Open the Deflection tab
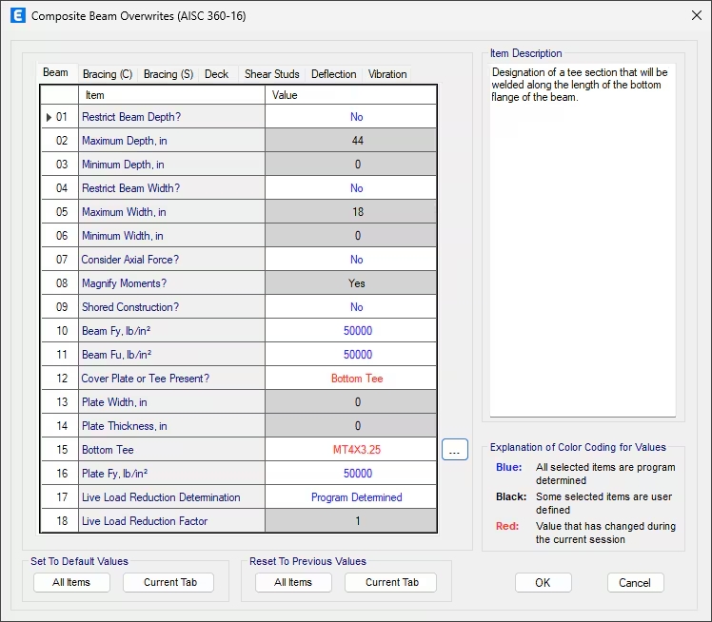 333,74
